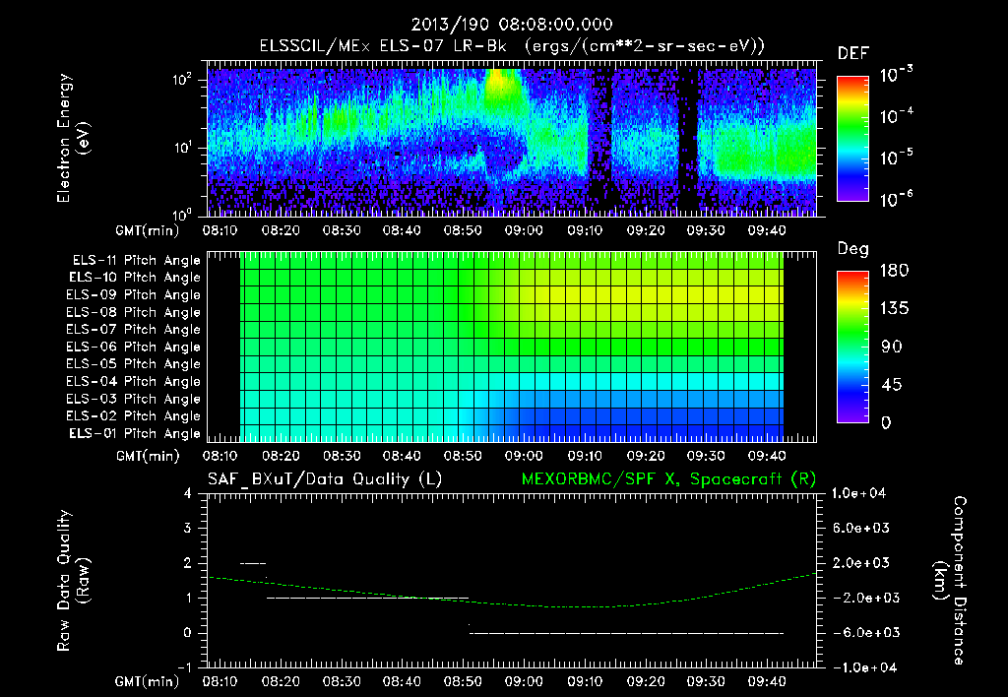Click the 'Raw Data Quality (Raw)' axis label
1008x697 pixels.
(x=73, y=580)
